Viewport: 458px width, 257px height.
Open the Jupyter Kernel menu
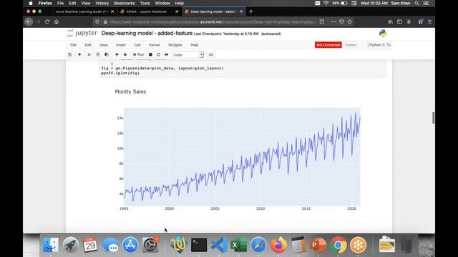[155, 45]
